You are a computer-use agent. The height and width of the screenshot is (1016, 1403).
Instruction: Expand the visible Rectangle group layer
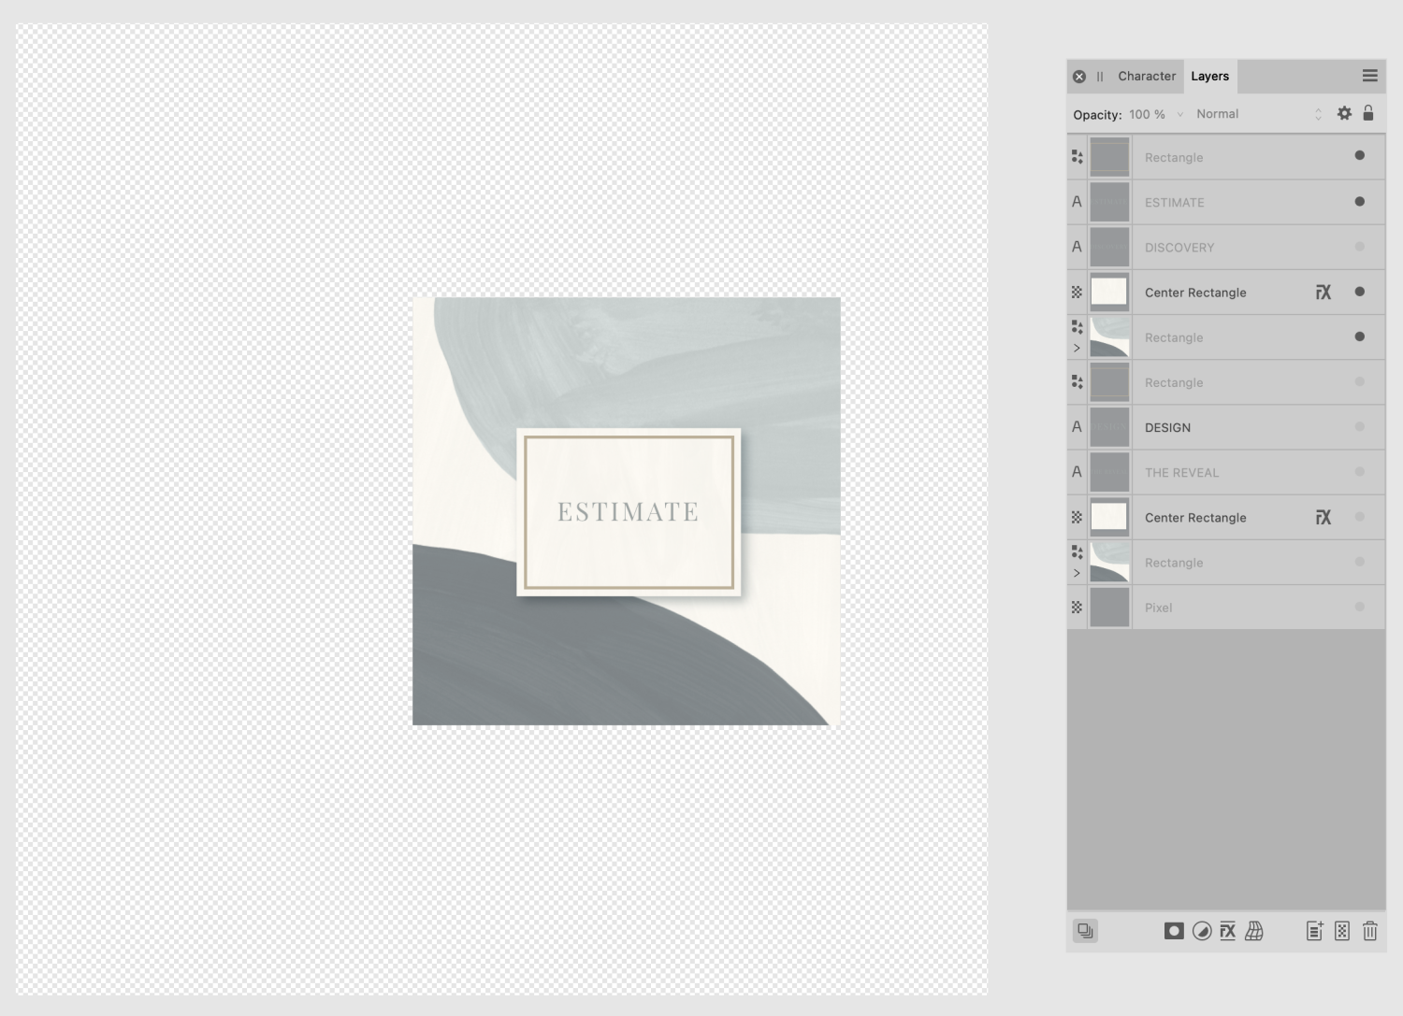coord(1077,349)
